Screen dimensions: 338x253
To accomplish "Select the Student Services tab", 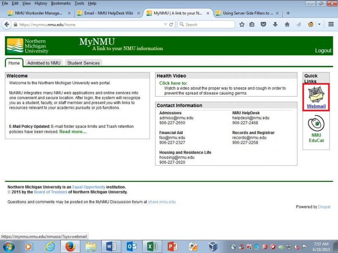I will tap(83, 63).
